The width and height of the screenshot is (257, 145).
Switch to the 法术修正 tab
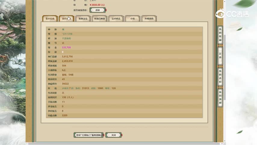coord(116,19)
